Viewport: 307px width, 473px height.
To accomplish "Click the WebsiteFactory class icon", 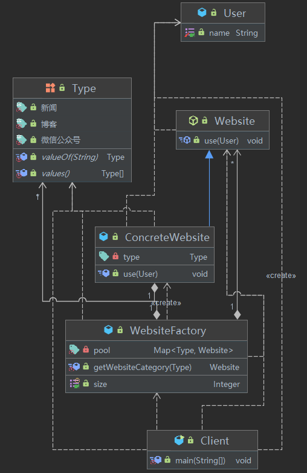I will point(108,329).
